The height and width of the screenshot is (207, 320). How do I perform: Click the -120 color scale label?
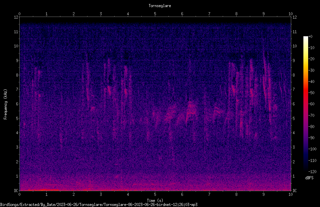(x=312, y=172)
